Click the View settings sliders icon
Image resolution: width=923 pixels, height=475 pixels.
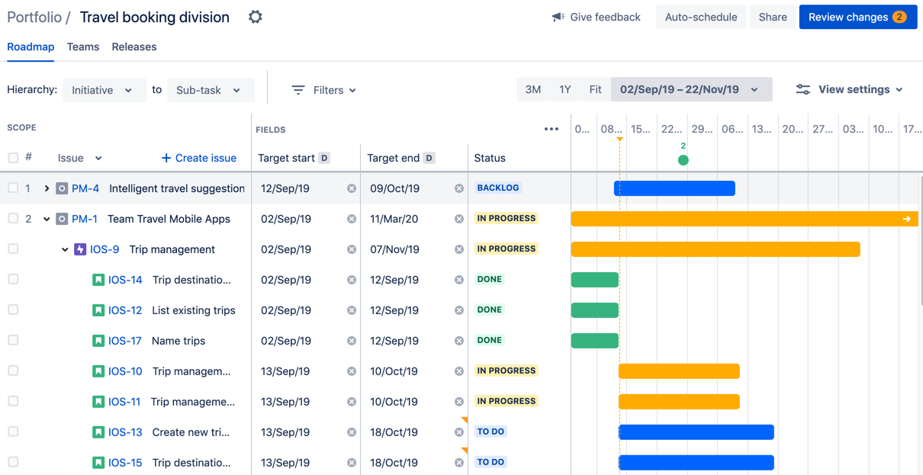pyautogui.click(x=802, y=89)
